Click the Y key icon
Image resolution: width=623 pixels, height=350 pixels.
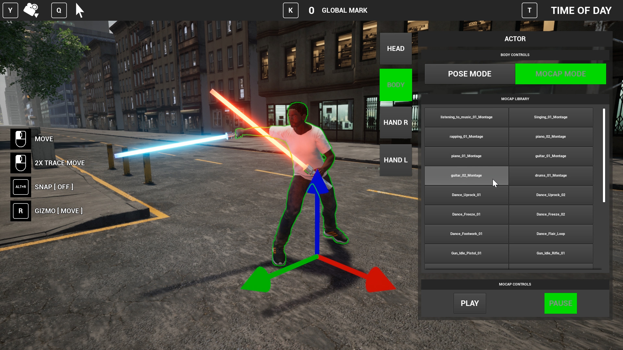(x=10, y=10)
